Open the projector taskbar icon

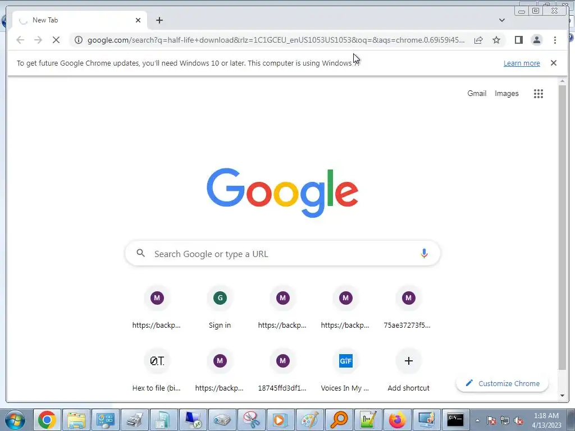(x=222, y=420)
